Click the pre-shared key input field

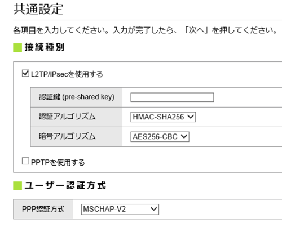coord(172,97)
